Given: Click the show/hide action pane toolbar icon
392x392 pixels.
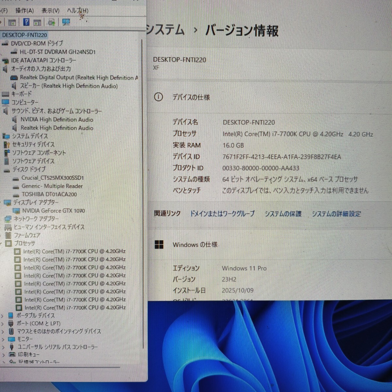Looking at the screenshot, I should pyautogui.click(x=38, y=23).
